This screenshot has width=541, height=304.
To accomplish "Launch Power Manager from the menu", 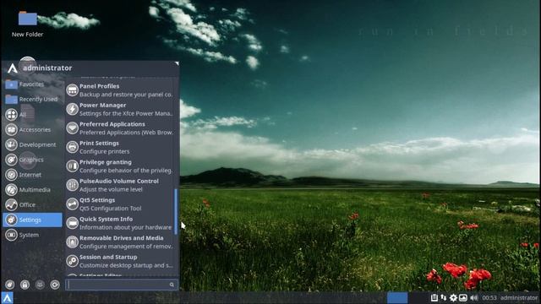I will coord(119,109).
